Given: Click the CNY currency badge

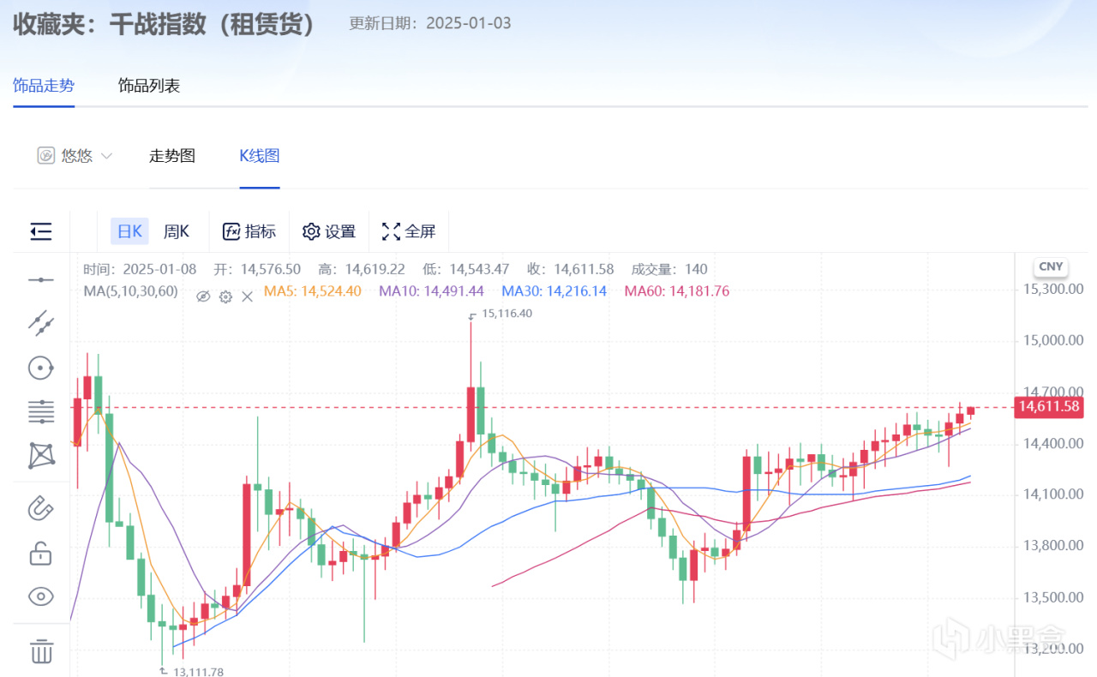Looking at the screenshot, I should click(x=1051, y=267).
